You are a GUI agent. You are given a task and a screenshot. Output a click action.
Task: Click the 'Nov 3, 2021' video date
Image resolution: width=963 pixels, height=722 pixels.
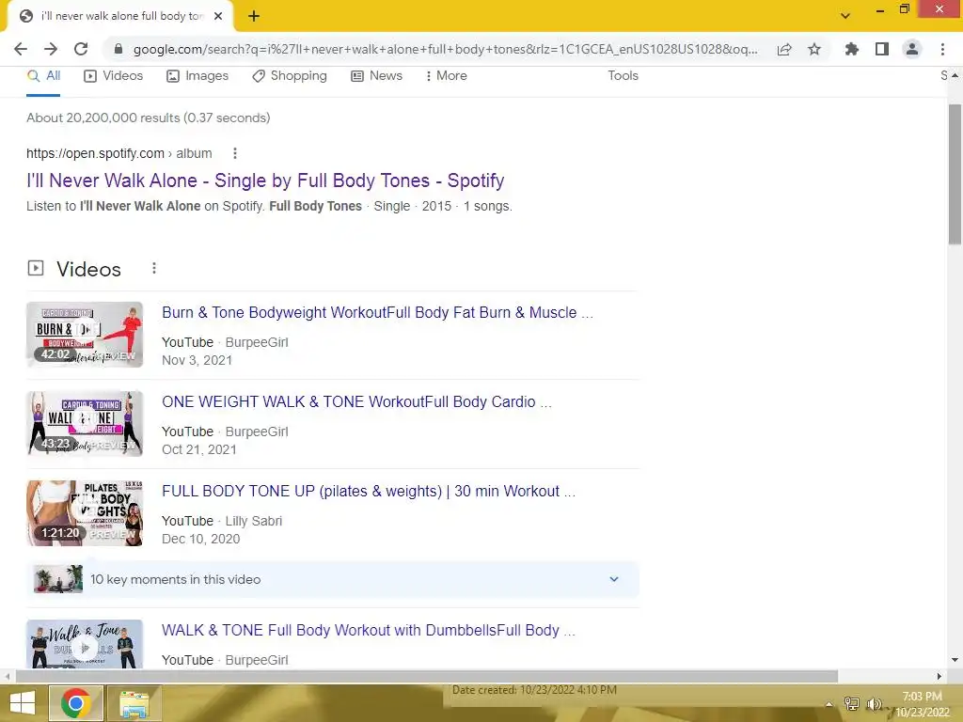(x=197, y=360)
